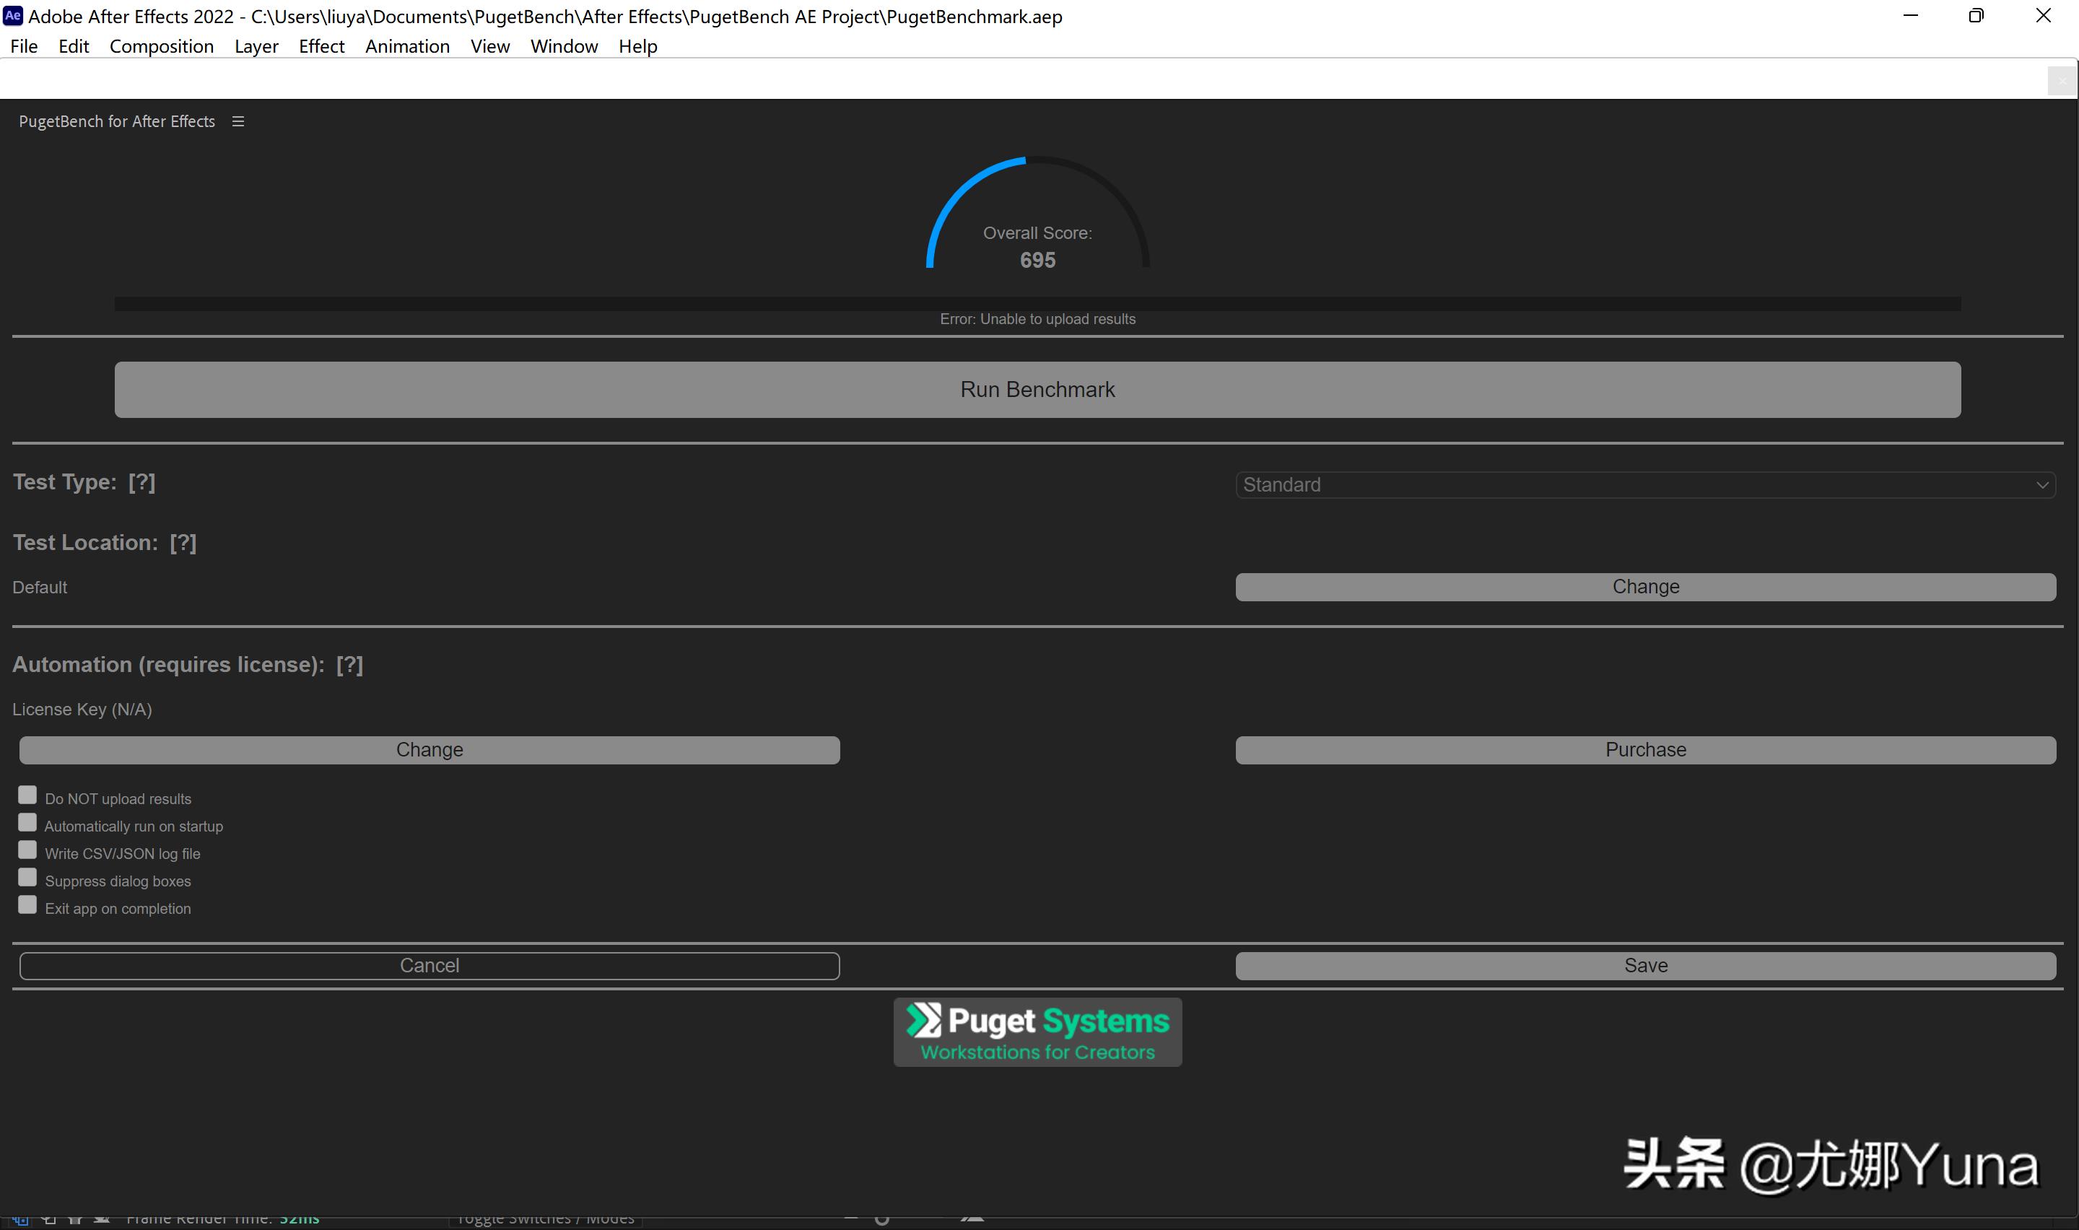
Task: Click the [?] help next to Test Type
Action: [x=141, y=482]
